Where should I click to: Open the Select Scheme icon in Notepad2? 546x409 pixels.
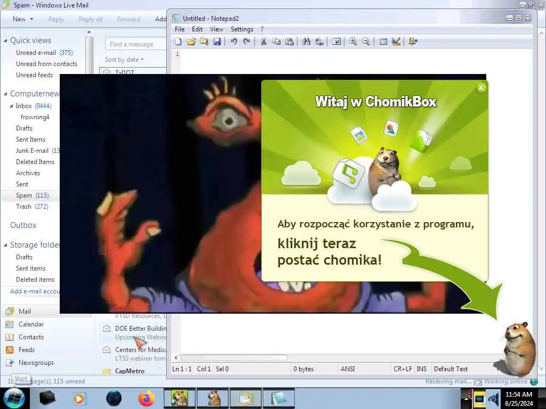pyautogui.click(x=383, y=42)
